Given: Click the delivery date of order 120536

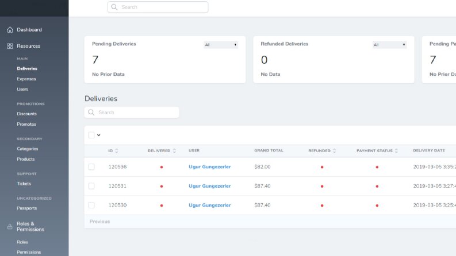Looking at the screenshot, I should pyautogui.click(x=435, y=167).
